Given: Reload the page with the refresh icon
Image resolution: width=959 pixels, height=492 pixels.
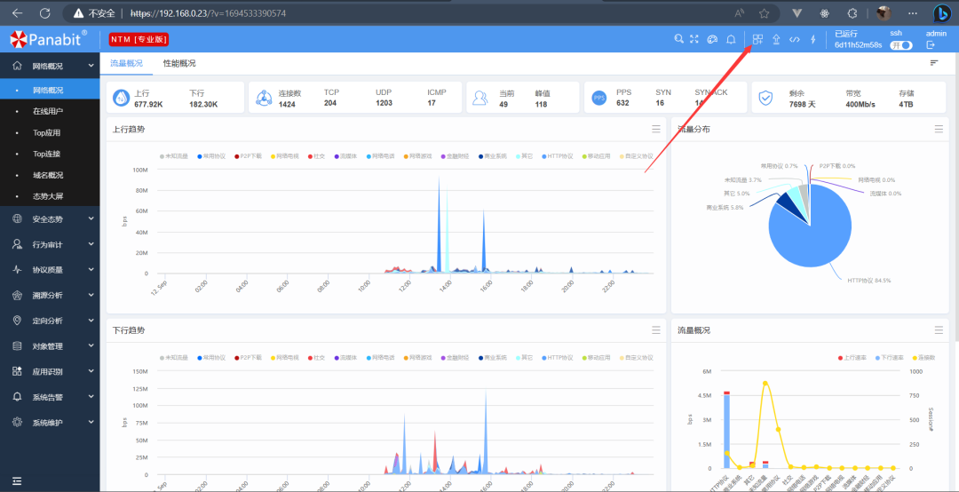Looking at the screenshot, I should pyautogui.click(x=44, y=12).
